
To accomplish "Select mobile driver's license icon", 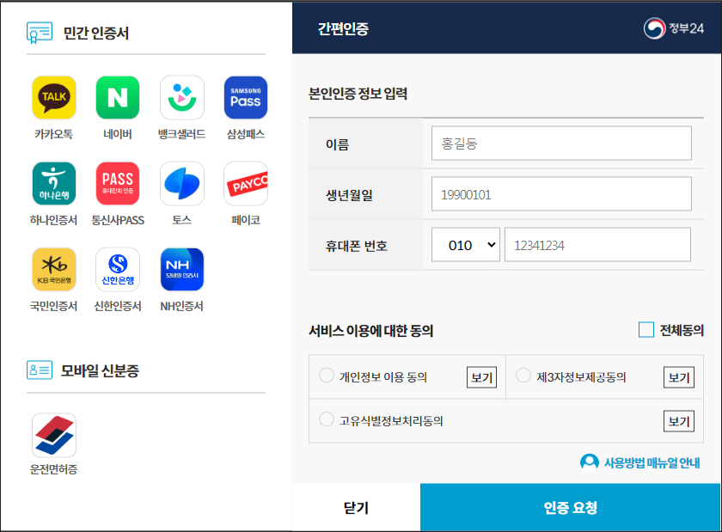I will (54, 435).
